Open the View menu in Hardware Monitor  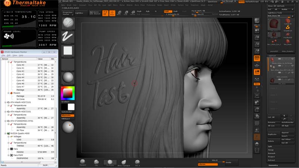[14, 55]
